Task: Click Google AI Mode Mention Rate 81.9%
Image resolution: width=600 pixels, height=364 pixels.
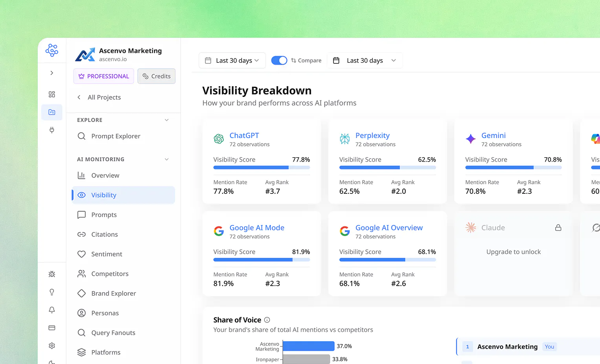Action: (x=223, y=284)
